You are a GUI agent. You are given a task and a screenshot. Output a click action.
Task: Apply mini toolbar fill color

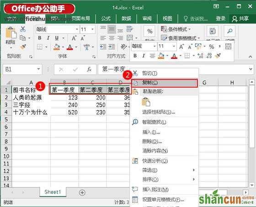click(161, 56)
